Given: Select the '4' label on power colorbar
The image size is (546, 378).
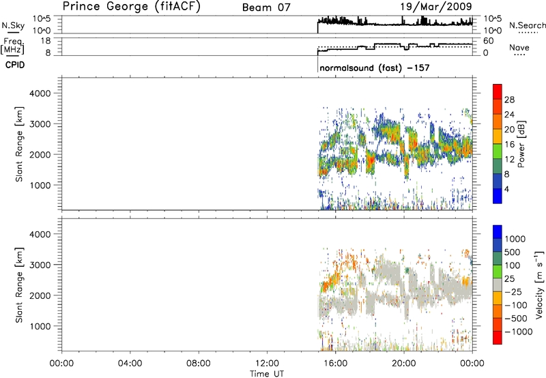Looking at the screenshot, I should 506,189.
